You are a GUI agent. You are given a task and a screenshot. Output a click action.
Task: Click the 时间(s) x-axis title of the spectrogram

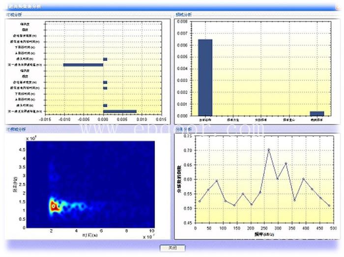[x=90, y=235]
